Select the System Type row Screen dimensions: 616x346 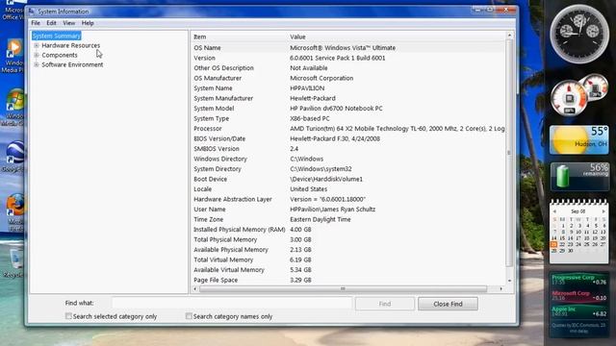(348, 118)
